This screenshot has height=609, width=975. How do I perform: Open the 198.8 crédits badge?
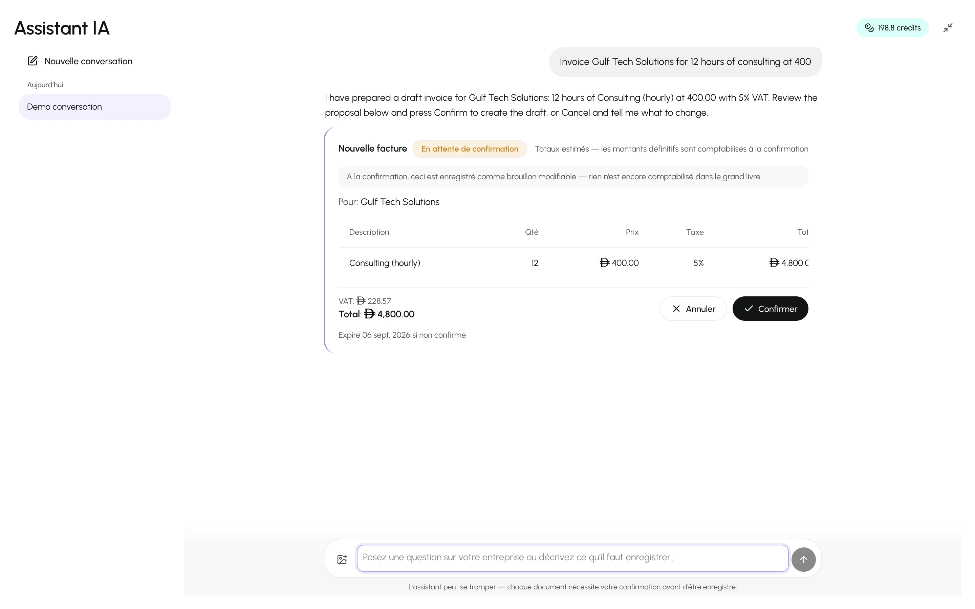892,28
